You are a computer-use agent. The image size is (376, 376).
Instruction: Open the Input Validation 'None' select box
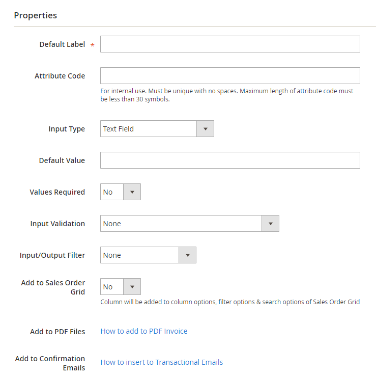tap(181, 224)
